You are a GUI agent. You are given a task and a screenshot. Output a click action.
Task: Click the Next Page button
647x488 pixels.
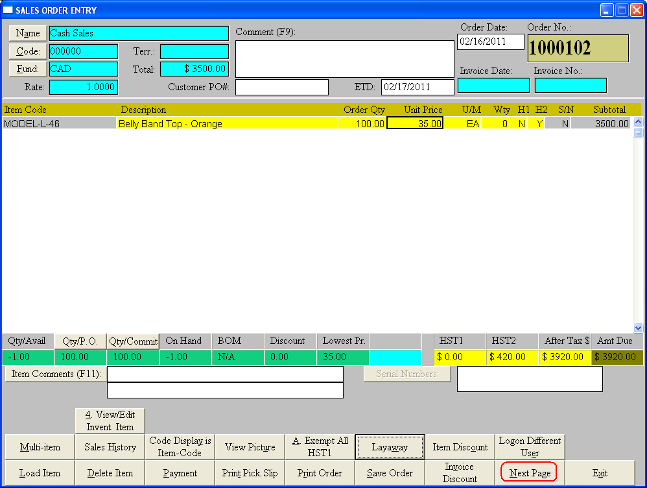click(530, 473)
